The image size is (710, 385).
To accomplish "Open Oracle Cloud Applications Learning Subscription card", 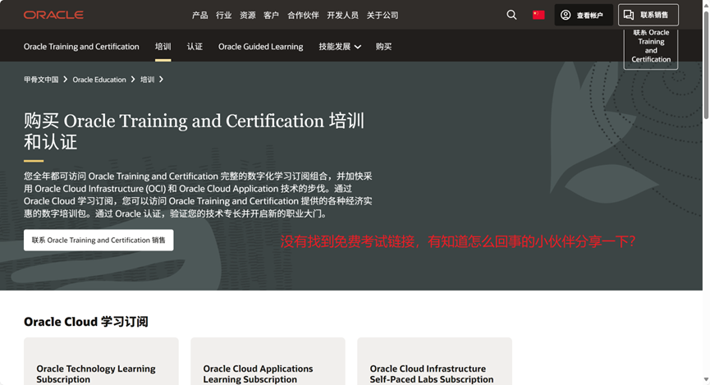I will [x=268, y=361].
